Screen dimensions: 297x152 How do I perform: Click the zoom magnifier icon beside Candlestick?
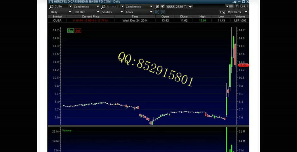coord(157,7)
